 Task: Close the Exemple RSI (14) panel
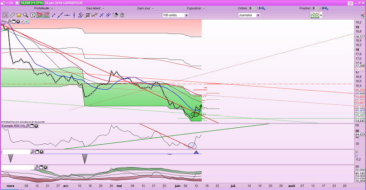(x=36, y=126)
